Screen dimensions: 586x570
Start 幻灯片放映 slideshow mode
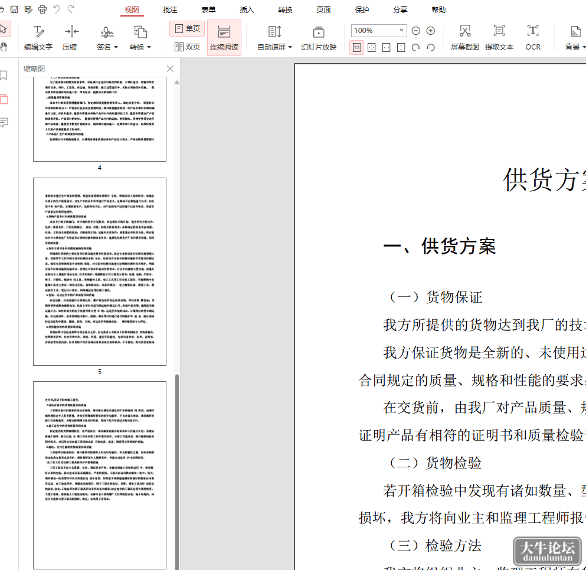319,38
